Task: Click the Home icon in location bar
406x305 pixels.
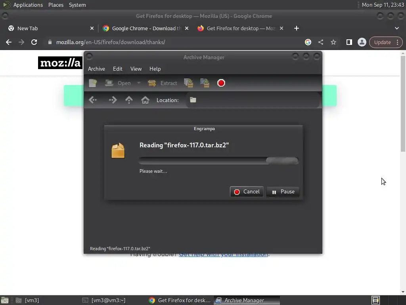Action: point(145,100)
